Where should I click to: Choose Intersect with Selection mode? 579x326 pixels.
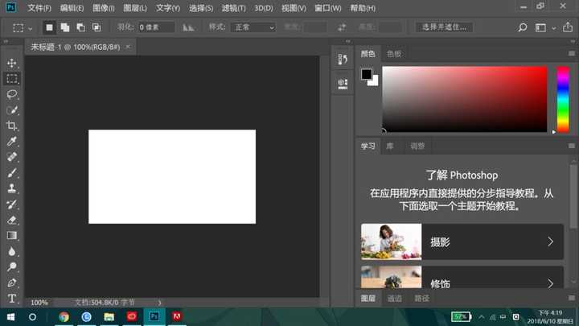coord(96,27)
